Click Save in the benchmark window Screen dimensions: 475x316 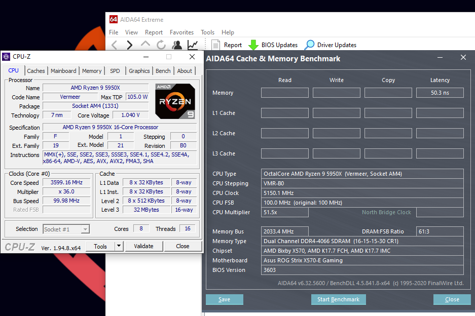click(224, 299)
